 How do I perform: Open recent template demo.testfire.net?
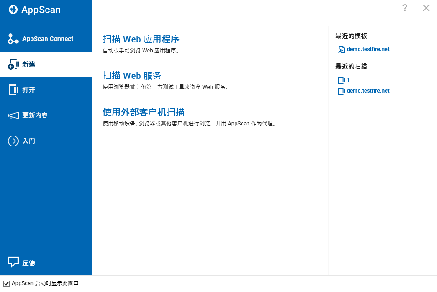[x=368, y=49]
